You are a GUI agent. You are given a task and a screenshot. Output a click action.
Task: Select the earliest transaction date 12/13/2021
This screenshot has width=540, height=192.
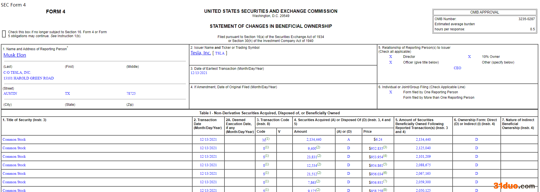(199, 73)
